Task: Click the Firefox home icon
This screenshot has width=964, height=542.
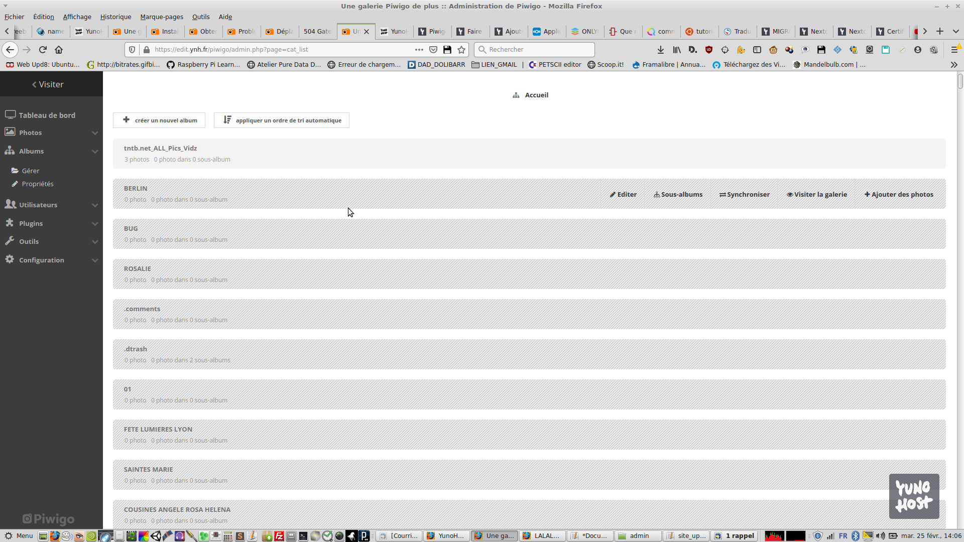Action: click(59, 50)
